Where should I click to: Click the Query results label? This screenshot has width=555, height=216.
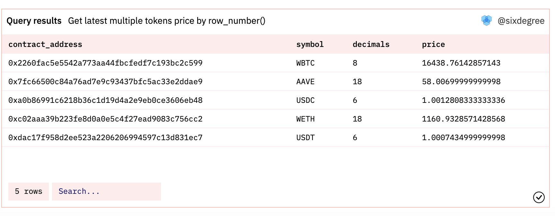point(34,21)
